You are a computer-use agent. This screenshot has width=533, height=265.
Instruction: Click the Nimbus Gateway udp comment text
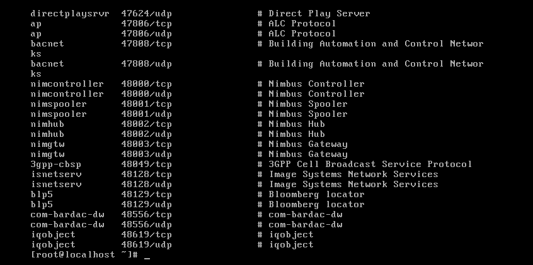point(308,154)
